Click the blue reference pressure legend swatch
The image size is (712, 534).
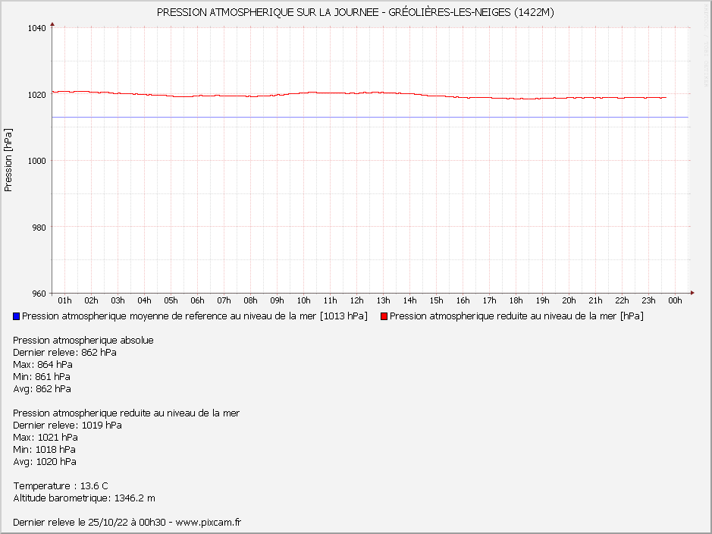pos(17,316)
